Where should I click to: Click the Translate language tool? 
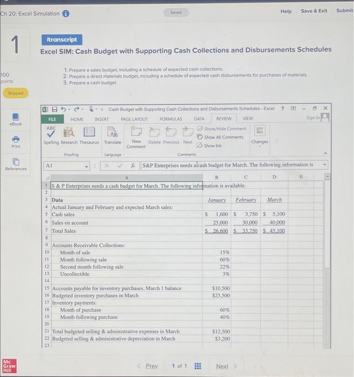113,135
